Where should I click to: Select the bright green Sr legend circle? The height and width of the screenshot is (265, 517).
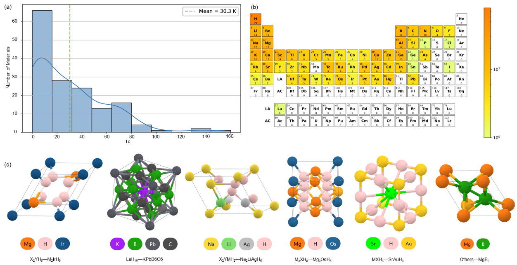[x=373, y=243]
